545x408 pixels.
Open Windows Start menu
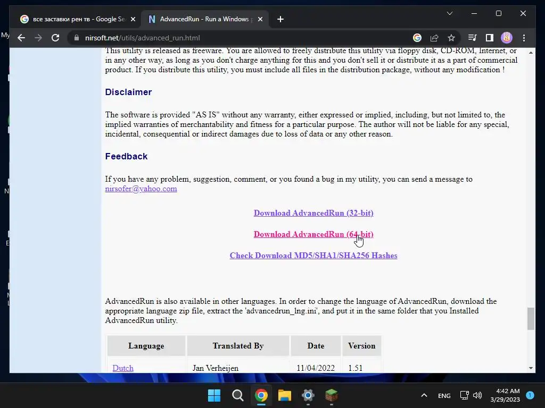tap(214, 395)
